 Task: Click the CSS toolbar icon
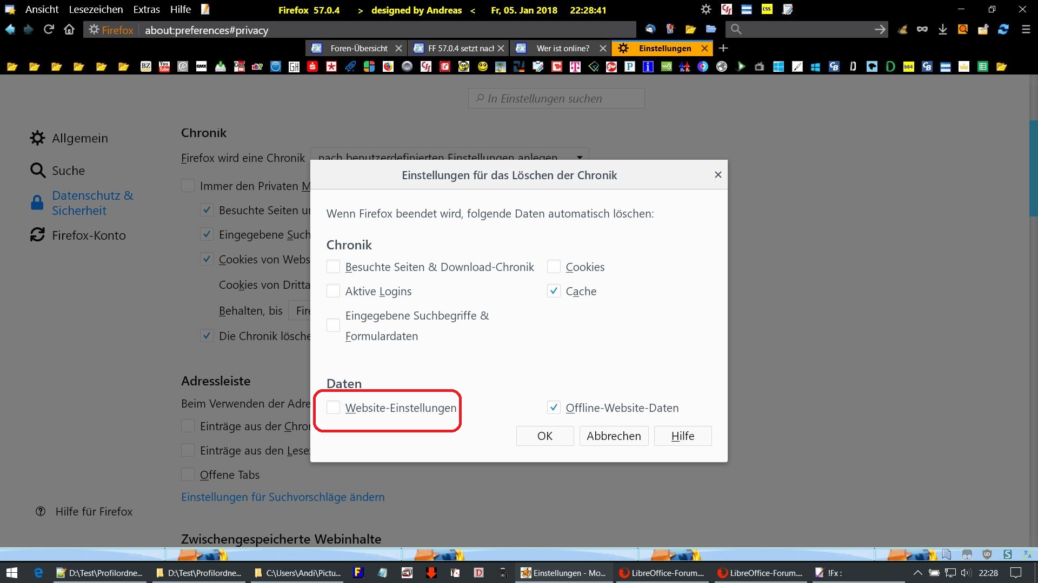[767, 9]
